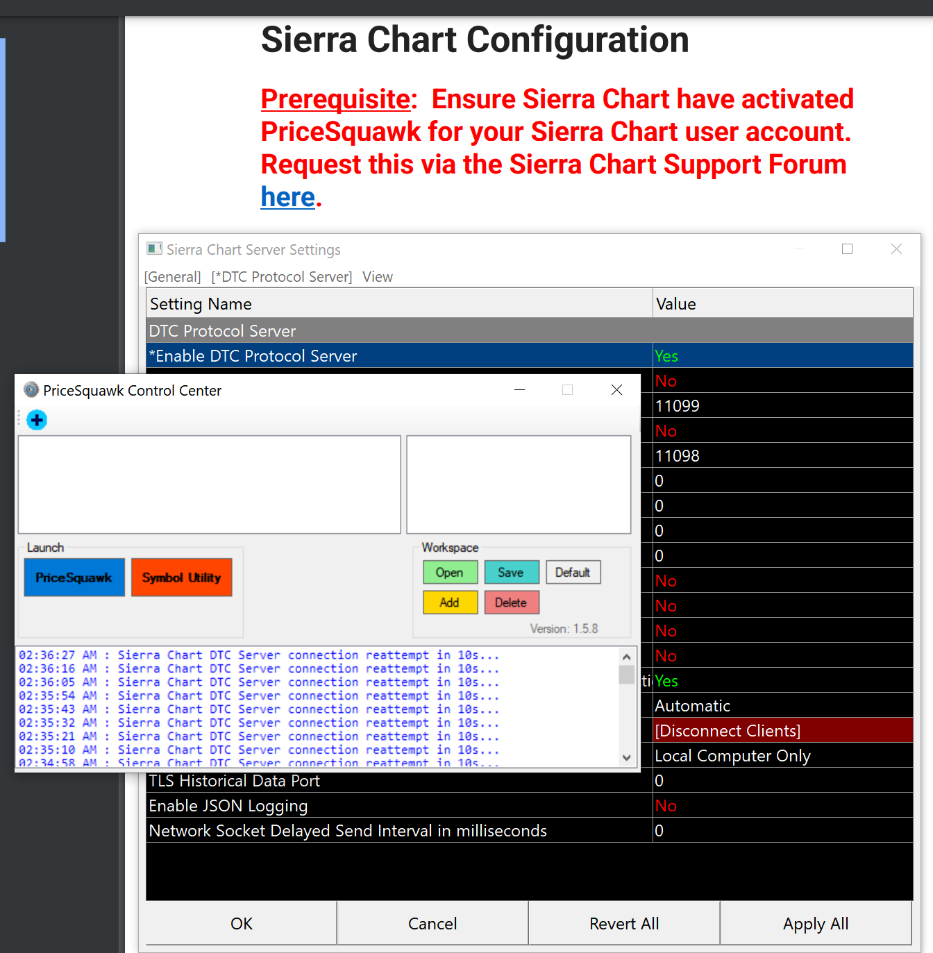Click the log scrollbar down arrow
933x953 pixels.
(x=627, y=758)
